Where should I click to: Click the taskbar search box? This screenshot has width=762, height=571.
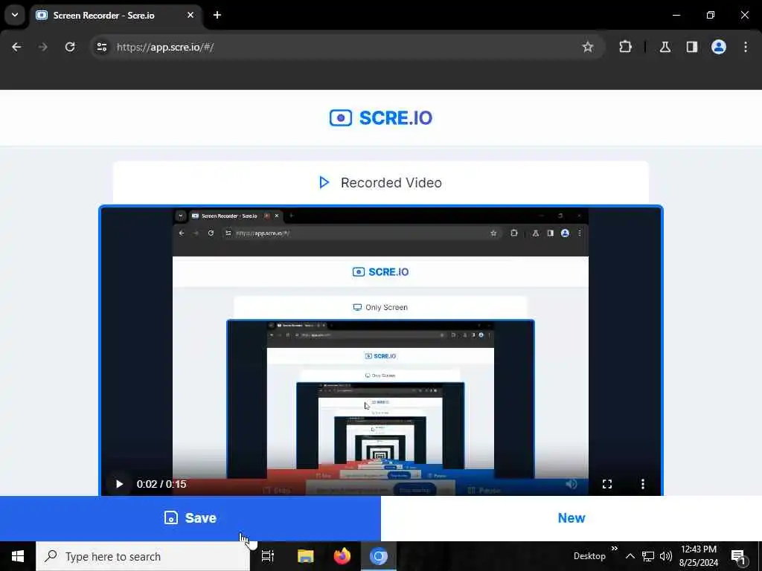tap(143, 556)
